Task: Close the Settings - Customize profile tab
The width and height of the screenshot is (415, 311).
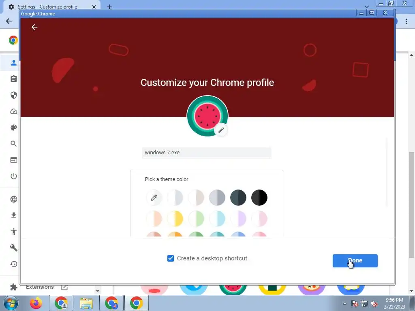Action: coord(94,7)
